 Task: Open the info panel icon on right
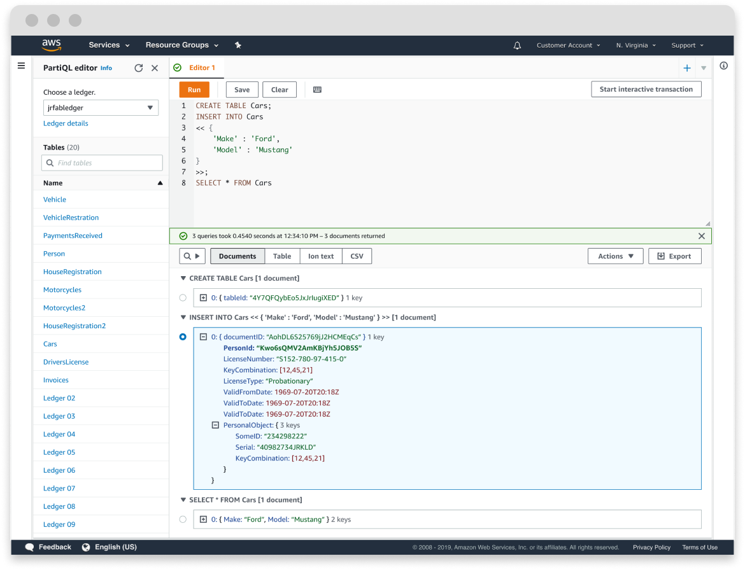723,66
